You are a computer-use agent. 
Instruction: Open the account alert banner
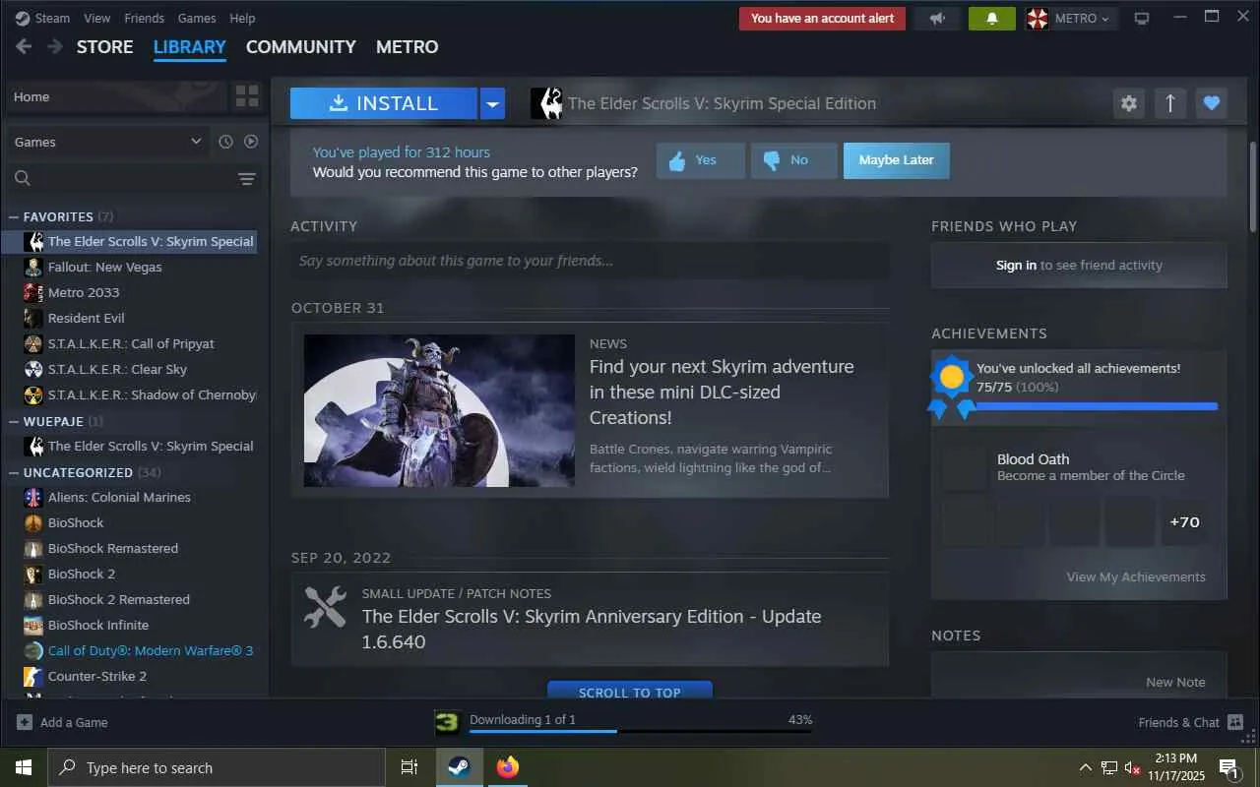[823, 19]
